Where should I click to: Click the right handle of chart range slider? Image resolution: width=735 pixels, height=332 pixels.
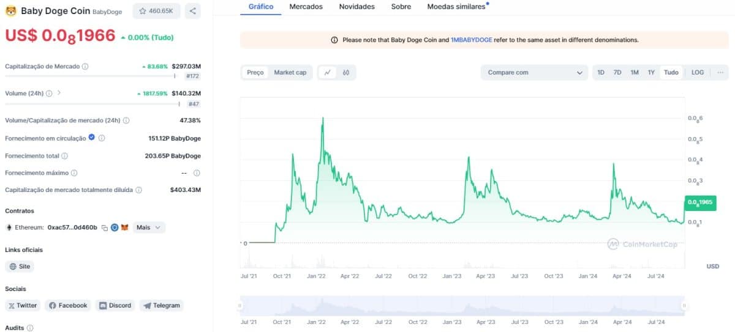pyautogui.click(x=684, y=305)
